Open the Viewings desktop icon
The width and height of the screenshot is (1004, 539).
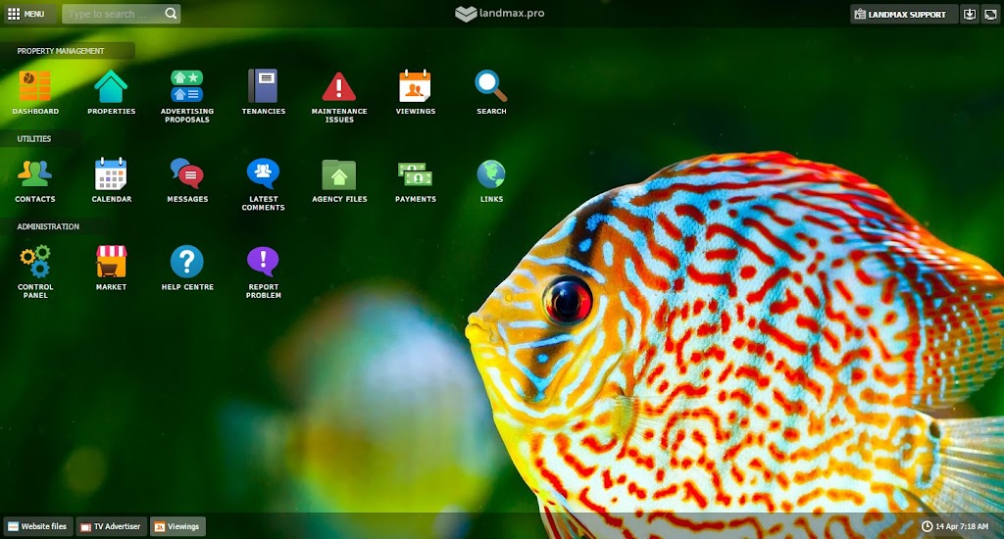click(x=415, y=86)
